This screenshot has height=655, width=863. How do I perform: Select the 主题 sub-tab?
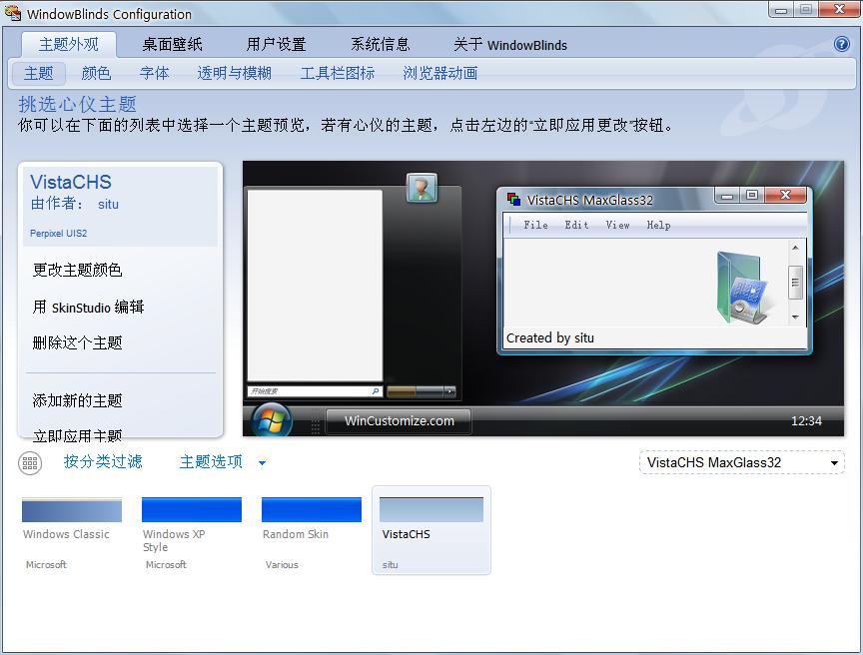(39, 73)
